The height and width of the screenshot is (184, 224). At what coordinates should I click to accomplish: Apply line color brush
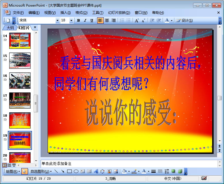[134, 171]
